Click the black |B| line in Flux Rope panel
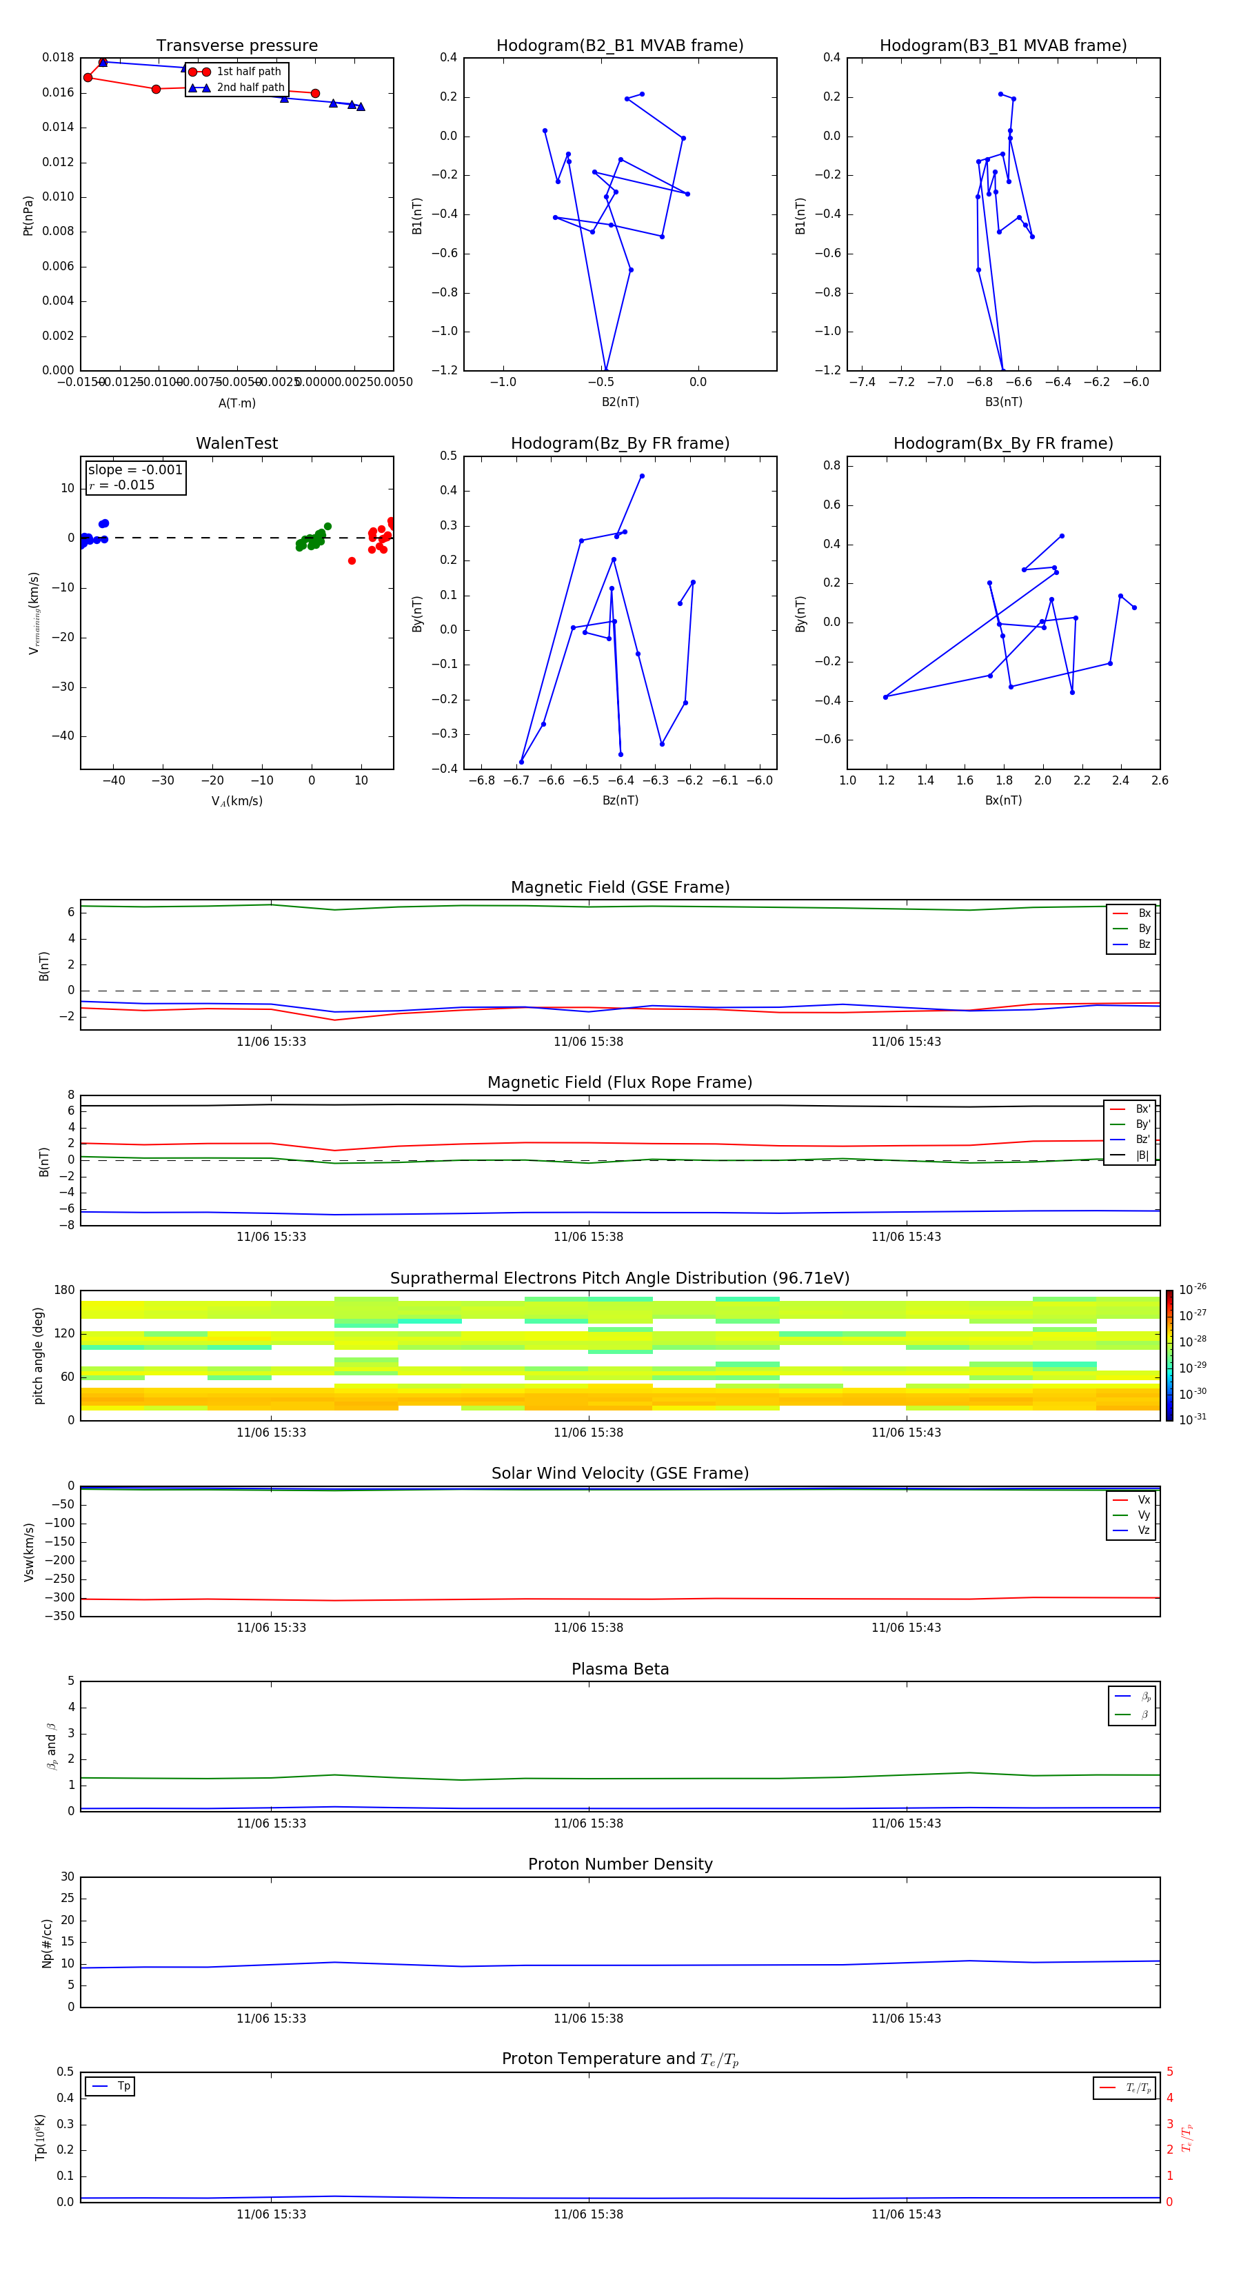The width and height of the screenshot is (1241, 2275). [620, 1105]
